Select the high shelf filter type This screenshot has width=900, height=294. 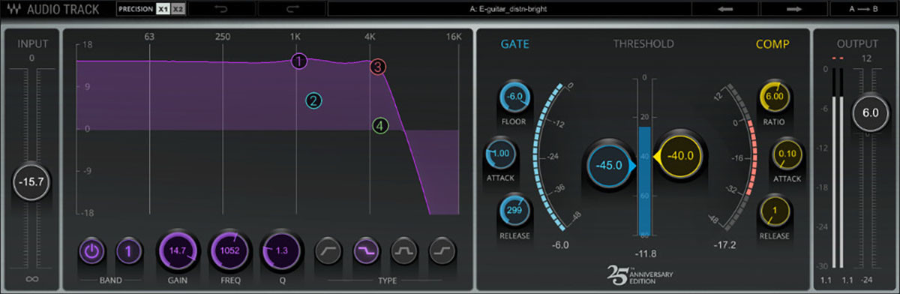pyautogui.click(x=441, y=251)
